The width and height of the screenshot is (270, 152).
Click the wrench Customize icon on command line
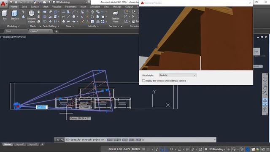coord(62,140)
